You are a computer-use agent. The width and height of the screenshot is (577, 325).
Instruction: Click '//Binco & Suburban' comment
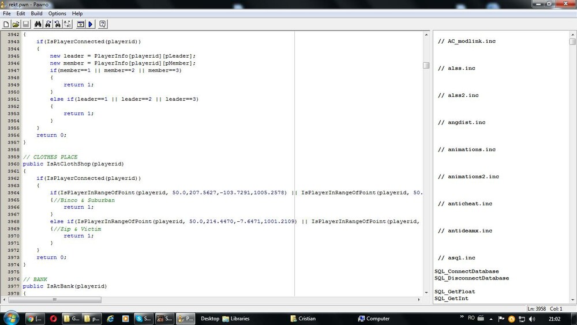84,200
